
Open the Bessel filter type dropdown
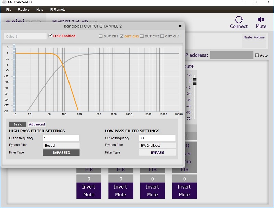(61, 145)
